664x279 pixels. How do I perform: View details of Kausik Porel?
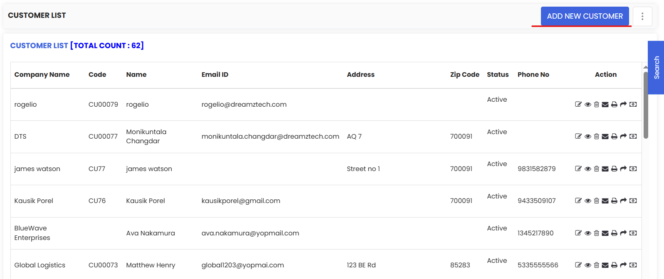click(588, 201)
